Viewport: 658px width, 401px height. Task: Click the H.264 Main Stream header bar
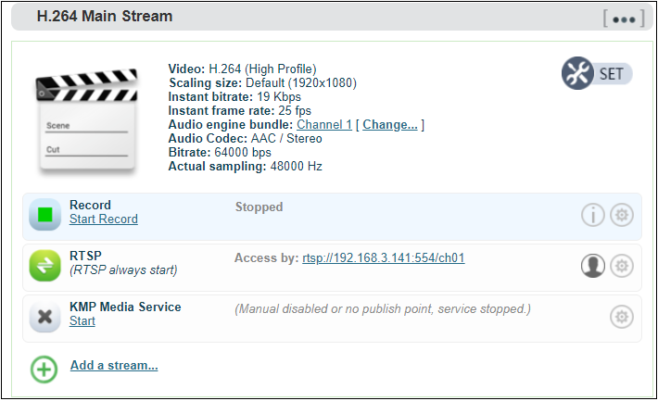332,17
